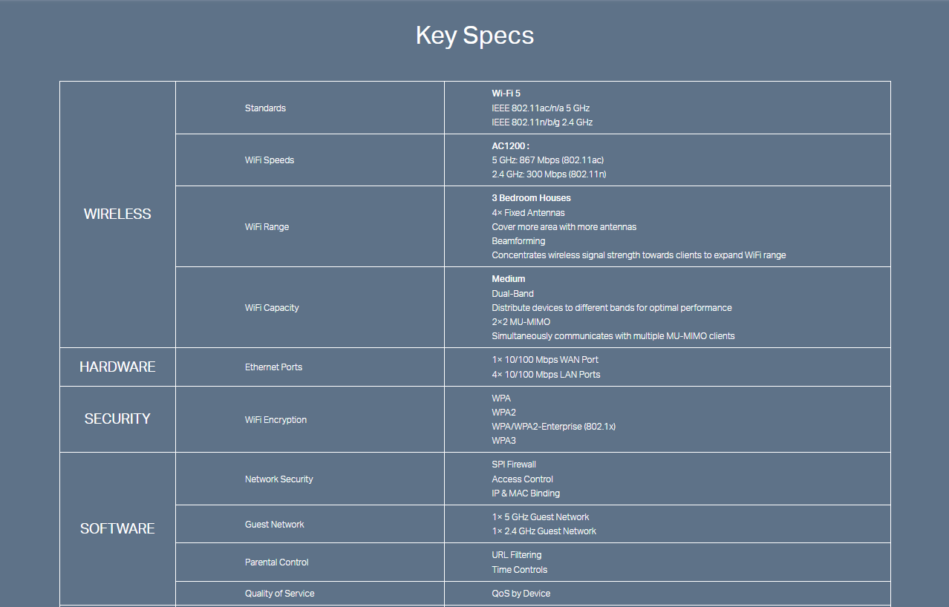The height and width of the screenshot is (607, 949).
Task: Click the Quality of Service label
Action: 279,594
